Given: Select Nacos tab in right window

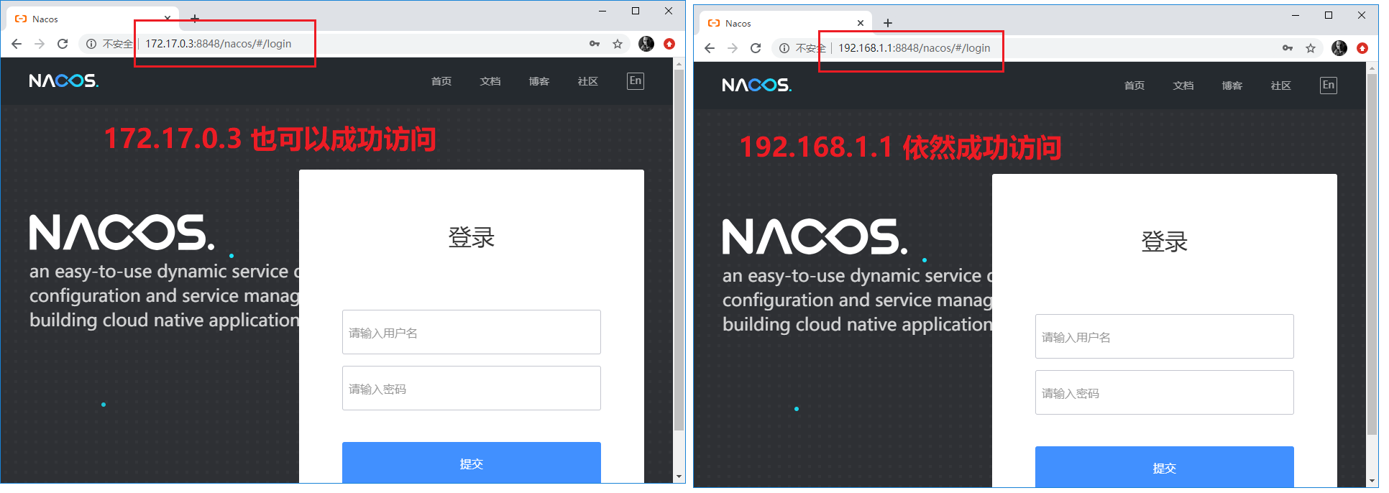Looking at the screenshot, I should pos(787,23).
